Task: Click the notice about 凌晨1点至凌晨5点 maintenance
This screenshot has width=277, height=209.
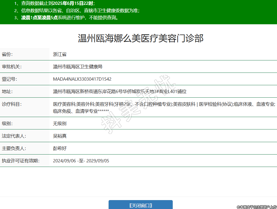Action: click(x=70, y=18)
